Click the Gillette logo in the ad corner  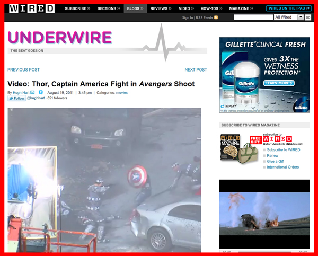tap(301, 107)
